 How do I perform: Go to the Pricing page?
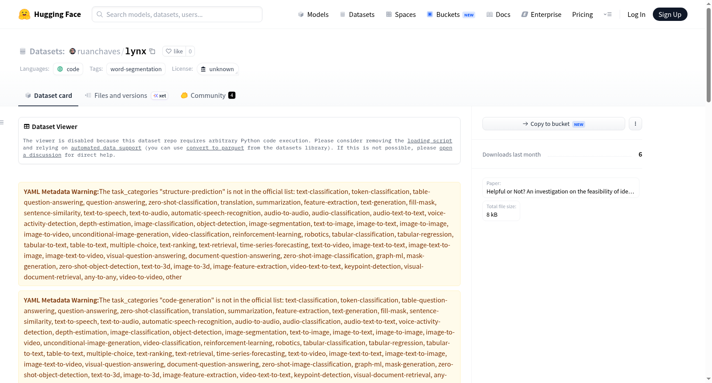click(x=583, y=14)
